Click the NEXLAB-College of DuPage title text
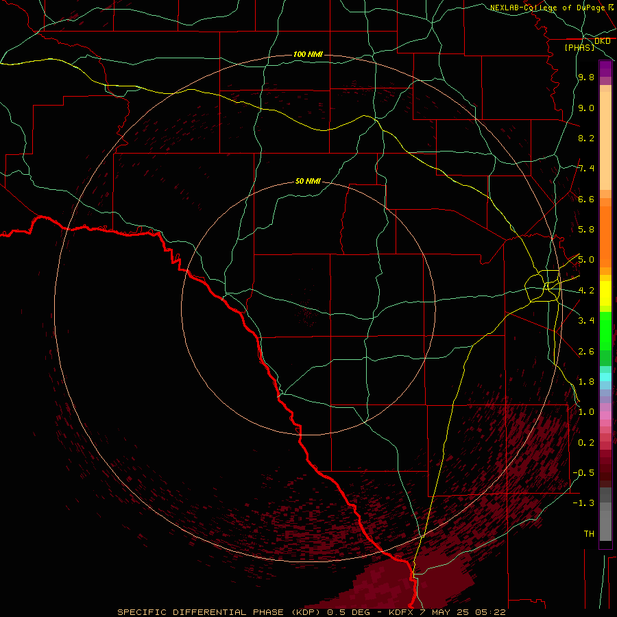Image resolution: width=617 pixels, height=617 pixels. pyautogui.click(x=547, y=8)
